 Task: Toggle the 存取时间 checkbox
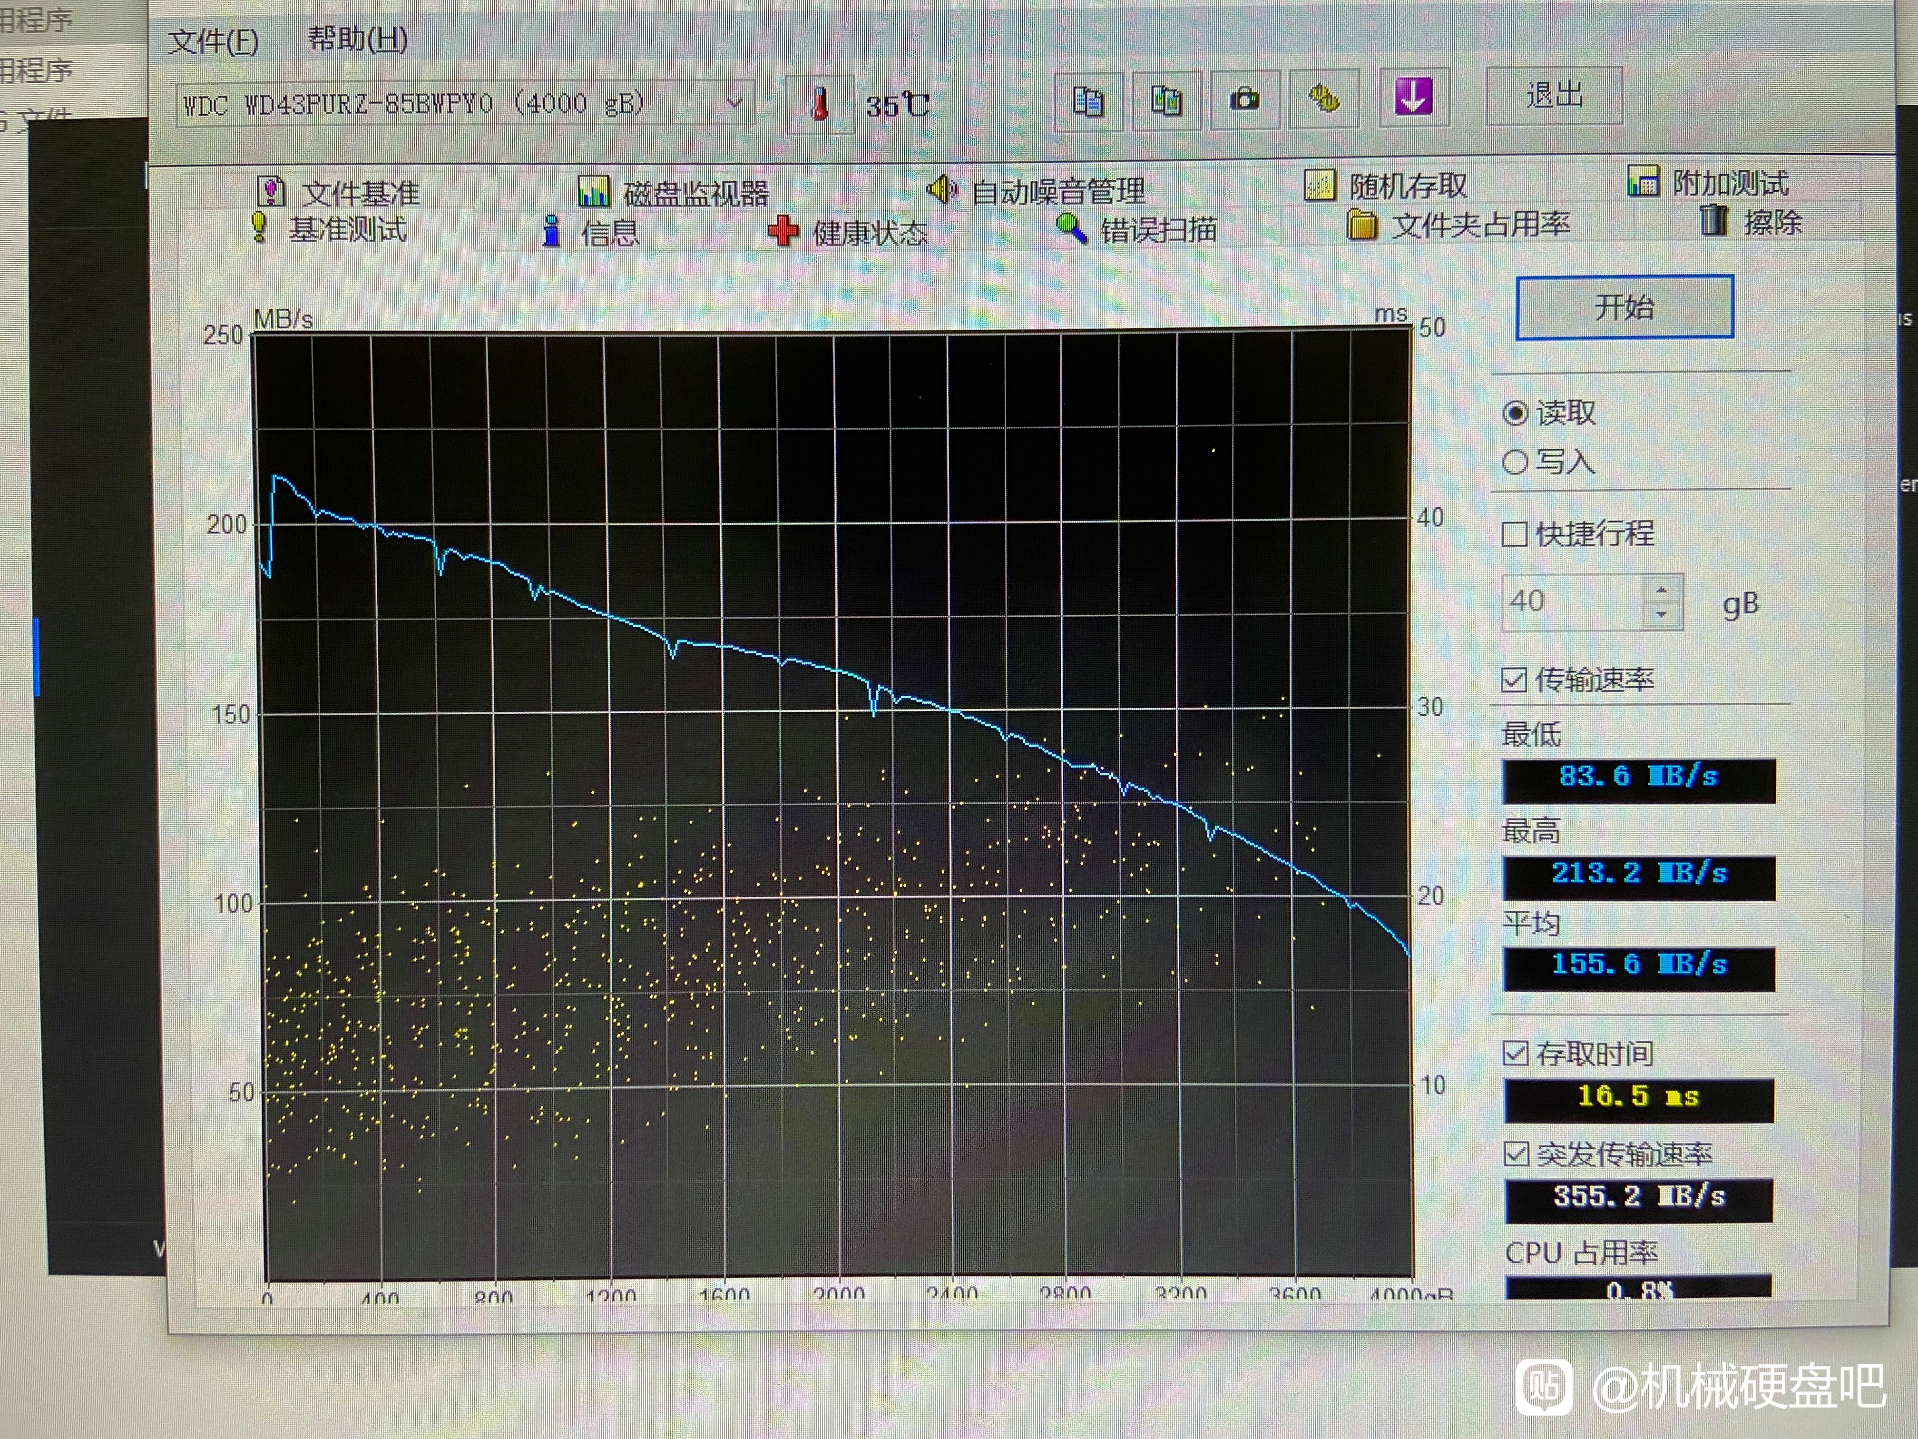pyautogui.click(x=1516, y=1054)
